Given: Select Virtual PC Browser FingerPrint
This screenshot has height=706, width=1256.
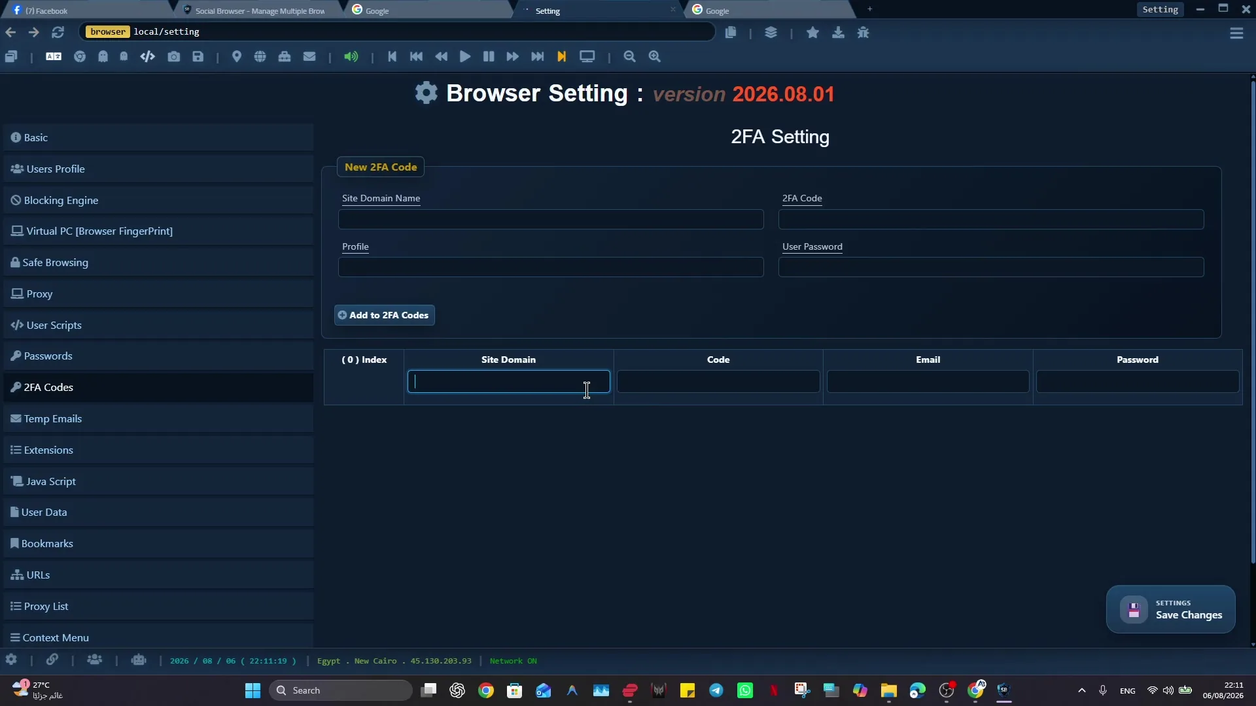Looking at the screenshot, I should click(x=158, y=231).
